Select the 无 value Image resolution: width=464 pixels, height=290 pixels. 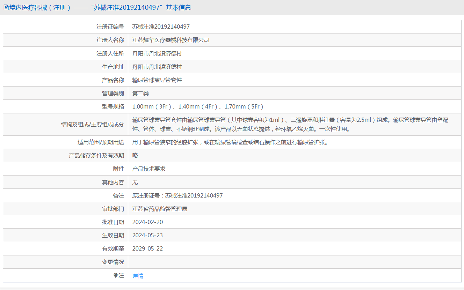[135, 182]
